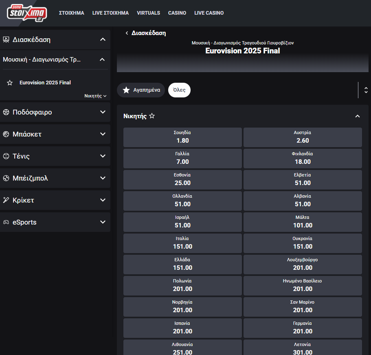Click the Pame Stoixima logo
Image resolution: width=371 pixels, height=355 pixels.
[27, 13]
